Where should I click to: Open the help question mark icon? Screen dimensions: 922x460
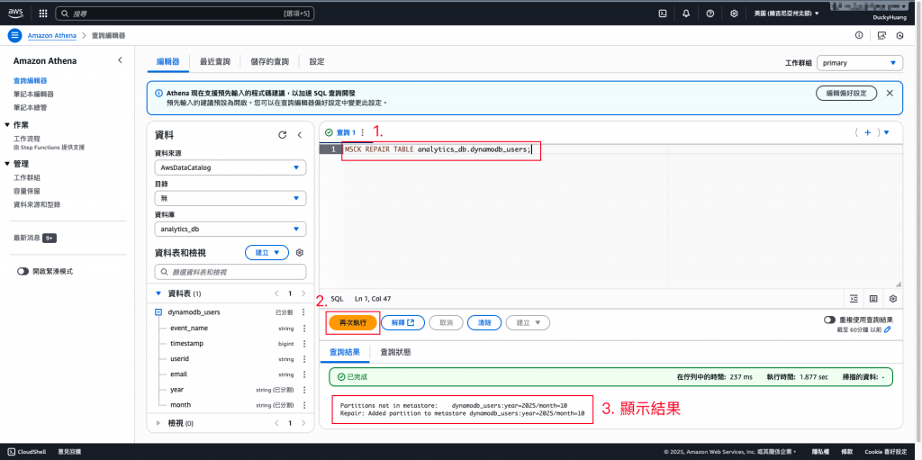coord(710,13)
